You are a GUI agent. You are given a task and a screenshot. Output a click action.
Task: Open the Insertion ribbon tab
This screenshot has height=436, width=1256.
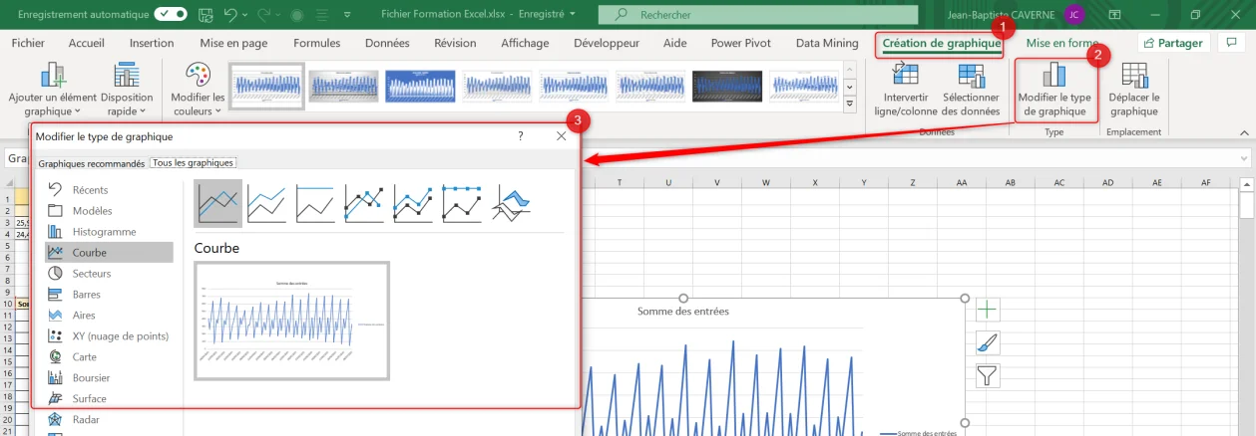pyautogui.click(x=152, y=43)
